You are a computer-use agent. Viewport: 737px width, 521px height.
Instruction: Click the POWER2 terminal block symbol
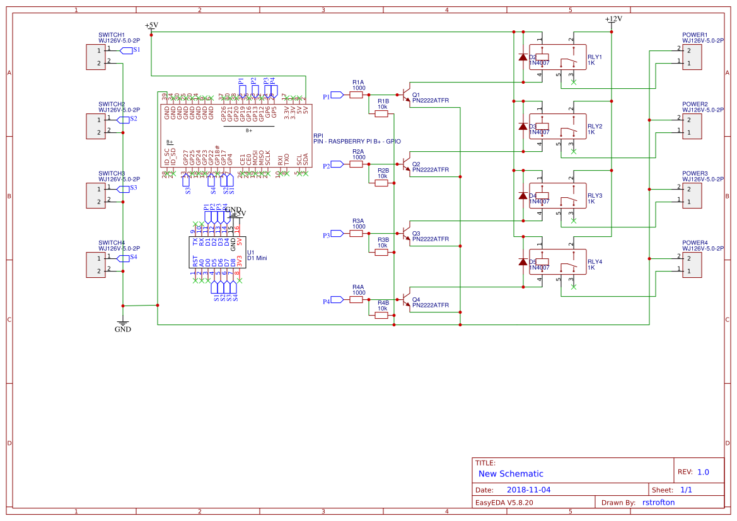pyautogui.click(x=692, y=127)
